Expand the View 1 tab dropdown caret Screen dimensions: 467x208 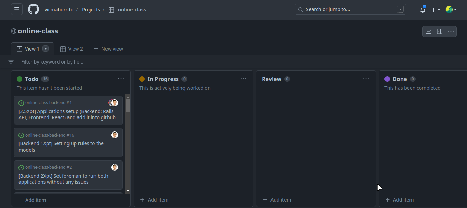coord(45,48)
